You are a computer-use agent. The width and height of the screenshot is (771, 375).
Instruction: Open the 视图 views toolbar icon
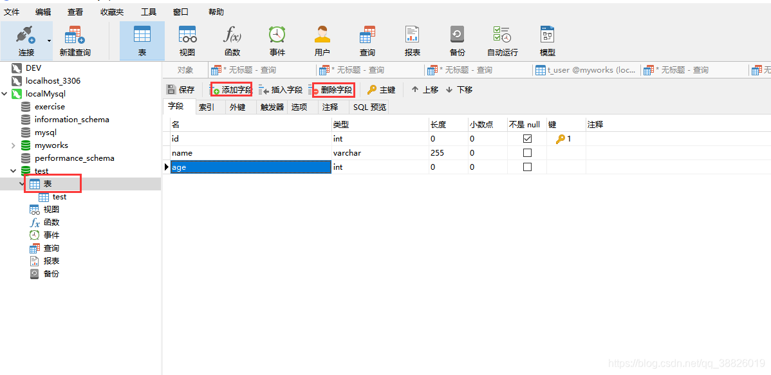[x=187, y=41]
